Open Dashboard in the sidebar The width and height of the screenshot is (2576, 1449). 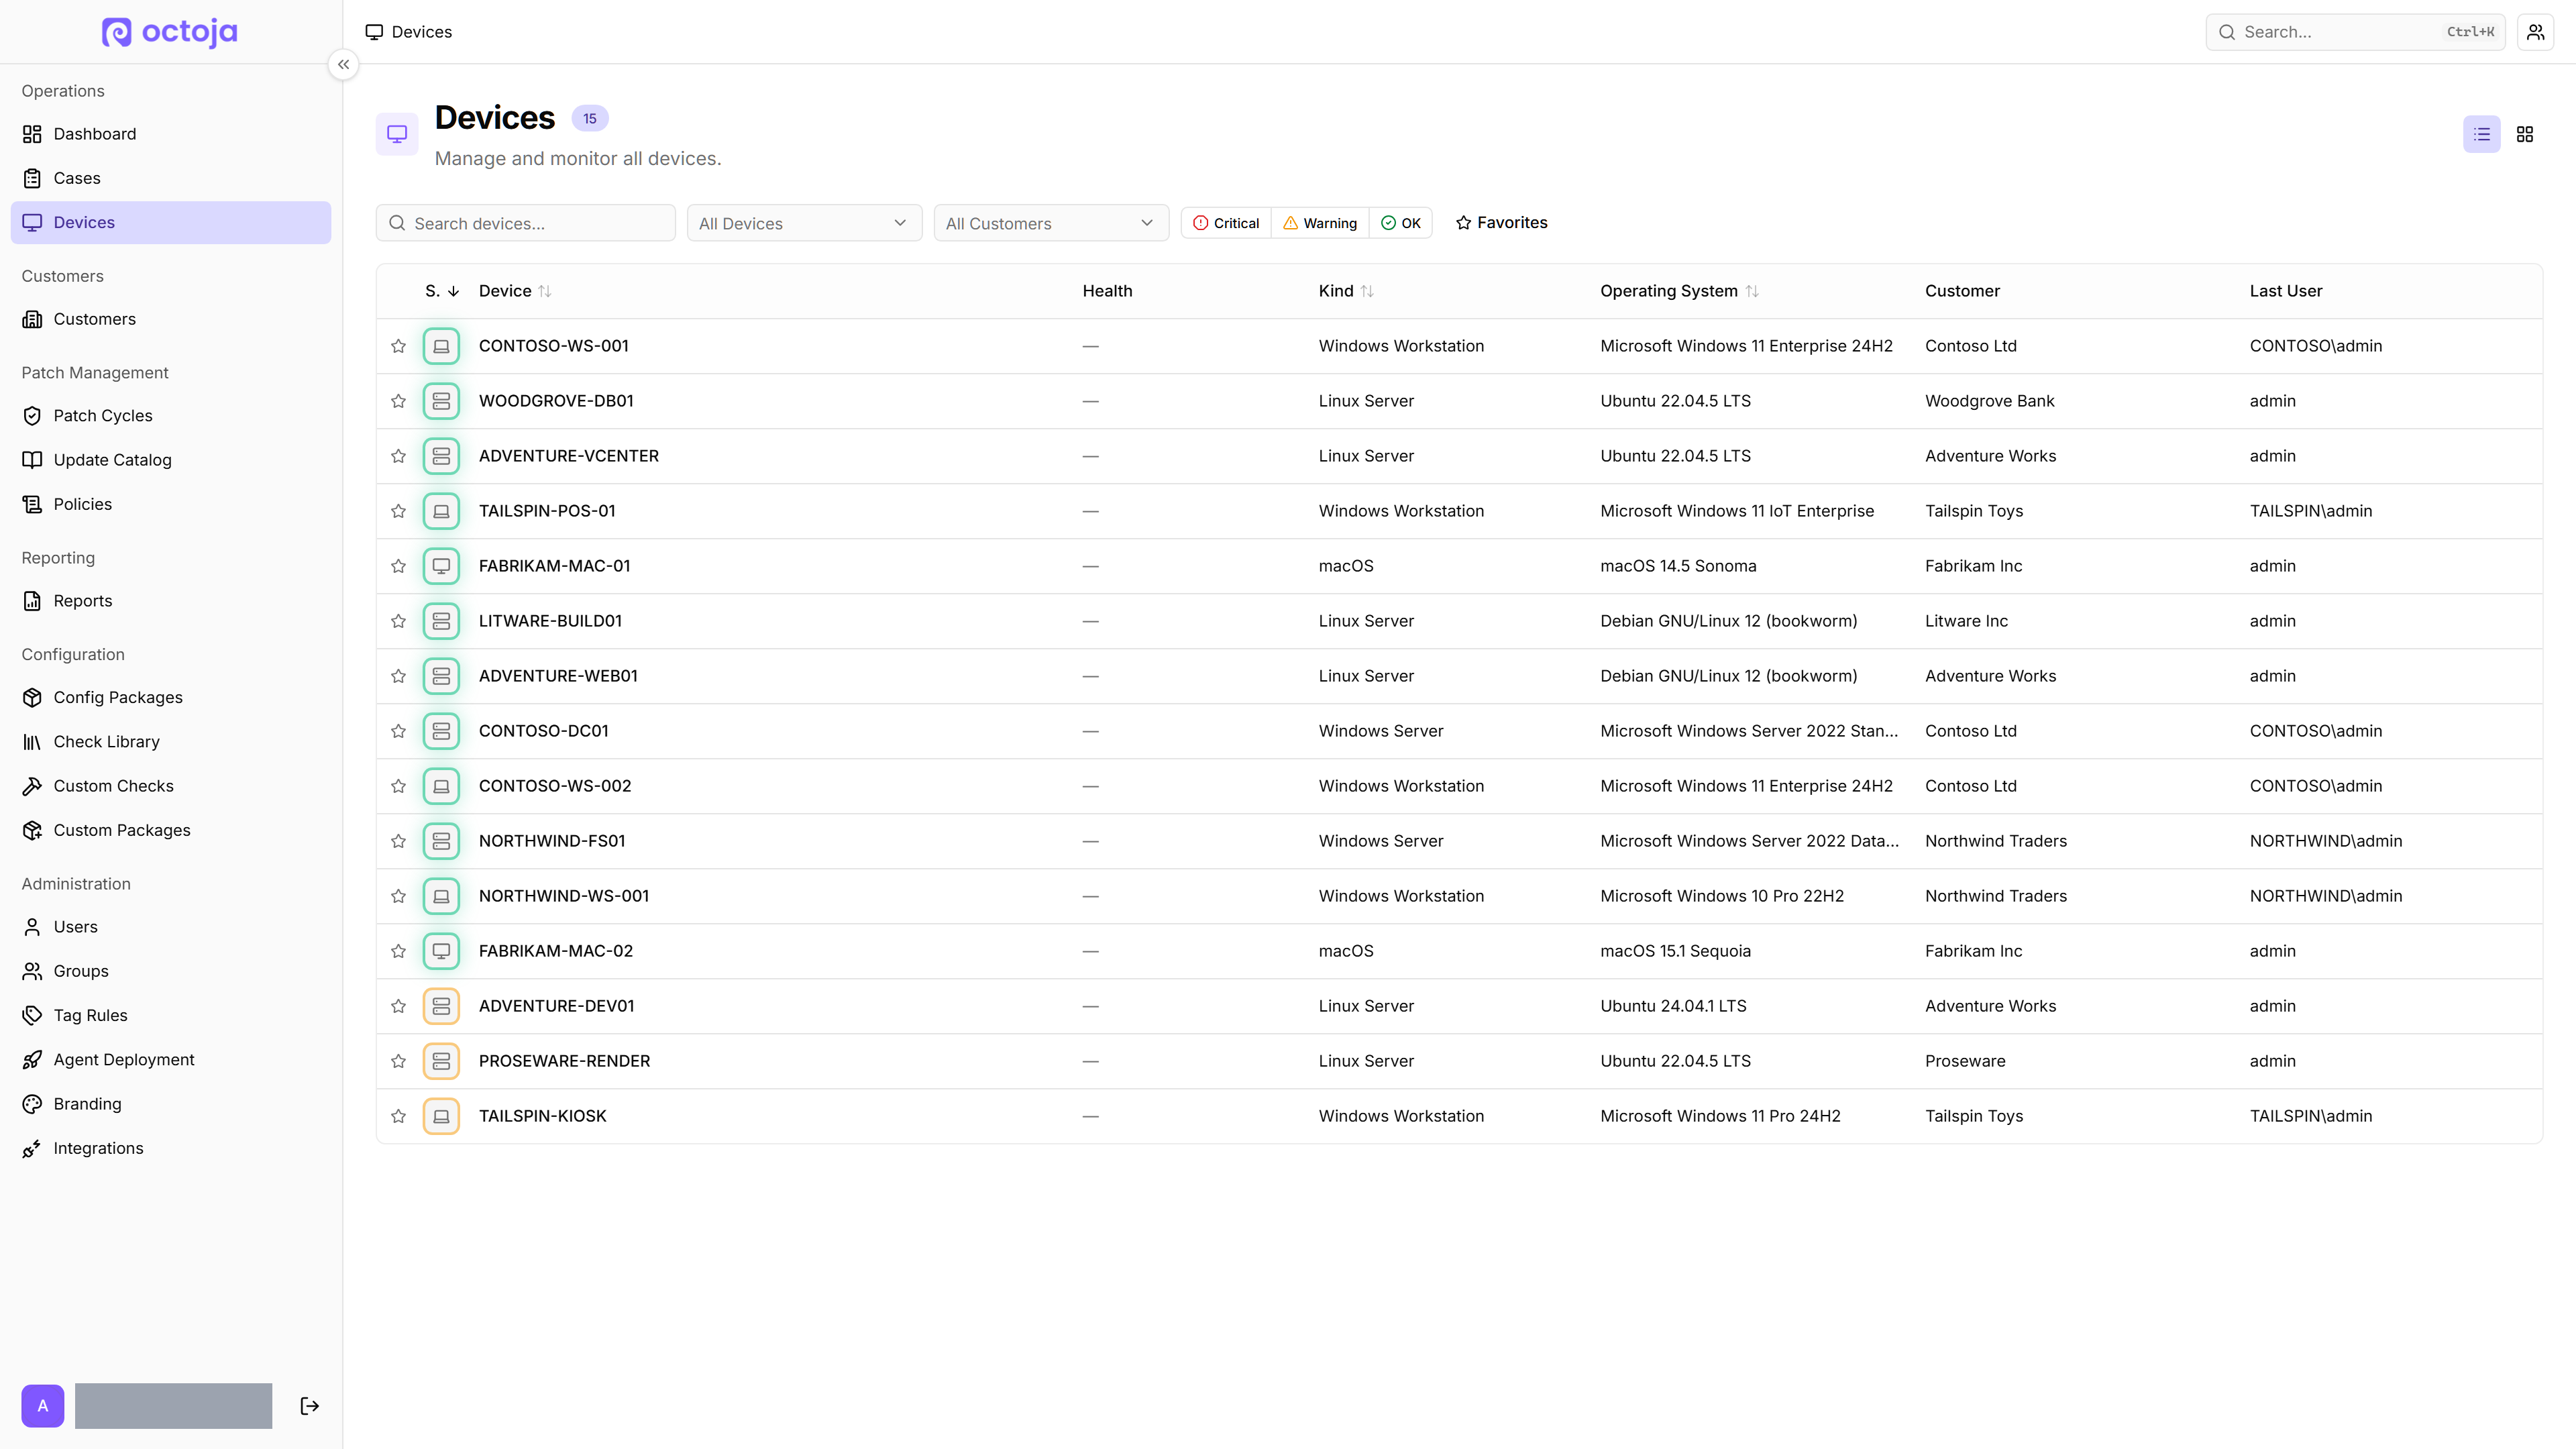pos(171,134)
